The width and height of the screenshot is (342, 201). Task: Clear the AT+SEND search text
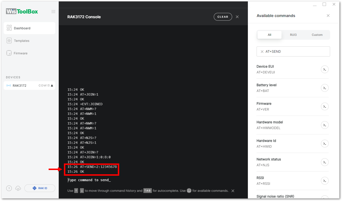[262, 51]
